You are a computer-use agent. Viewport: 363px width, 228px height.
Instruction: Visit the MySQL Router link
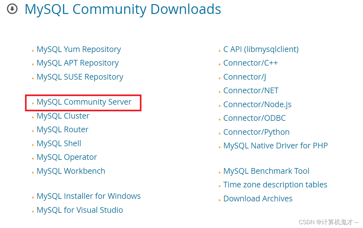tap(63, 129)
